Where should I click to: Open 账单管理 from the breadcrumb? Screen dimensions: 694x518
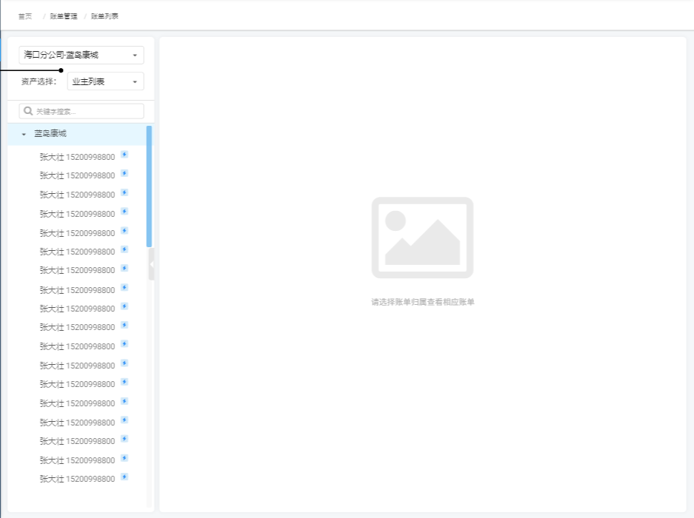click(64, 16)
